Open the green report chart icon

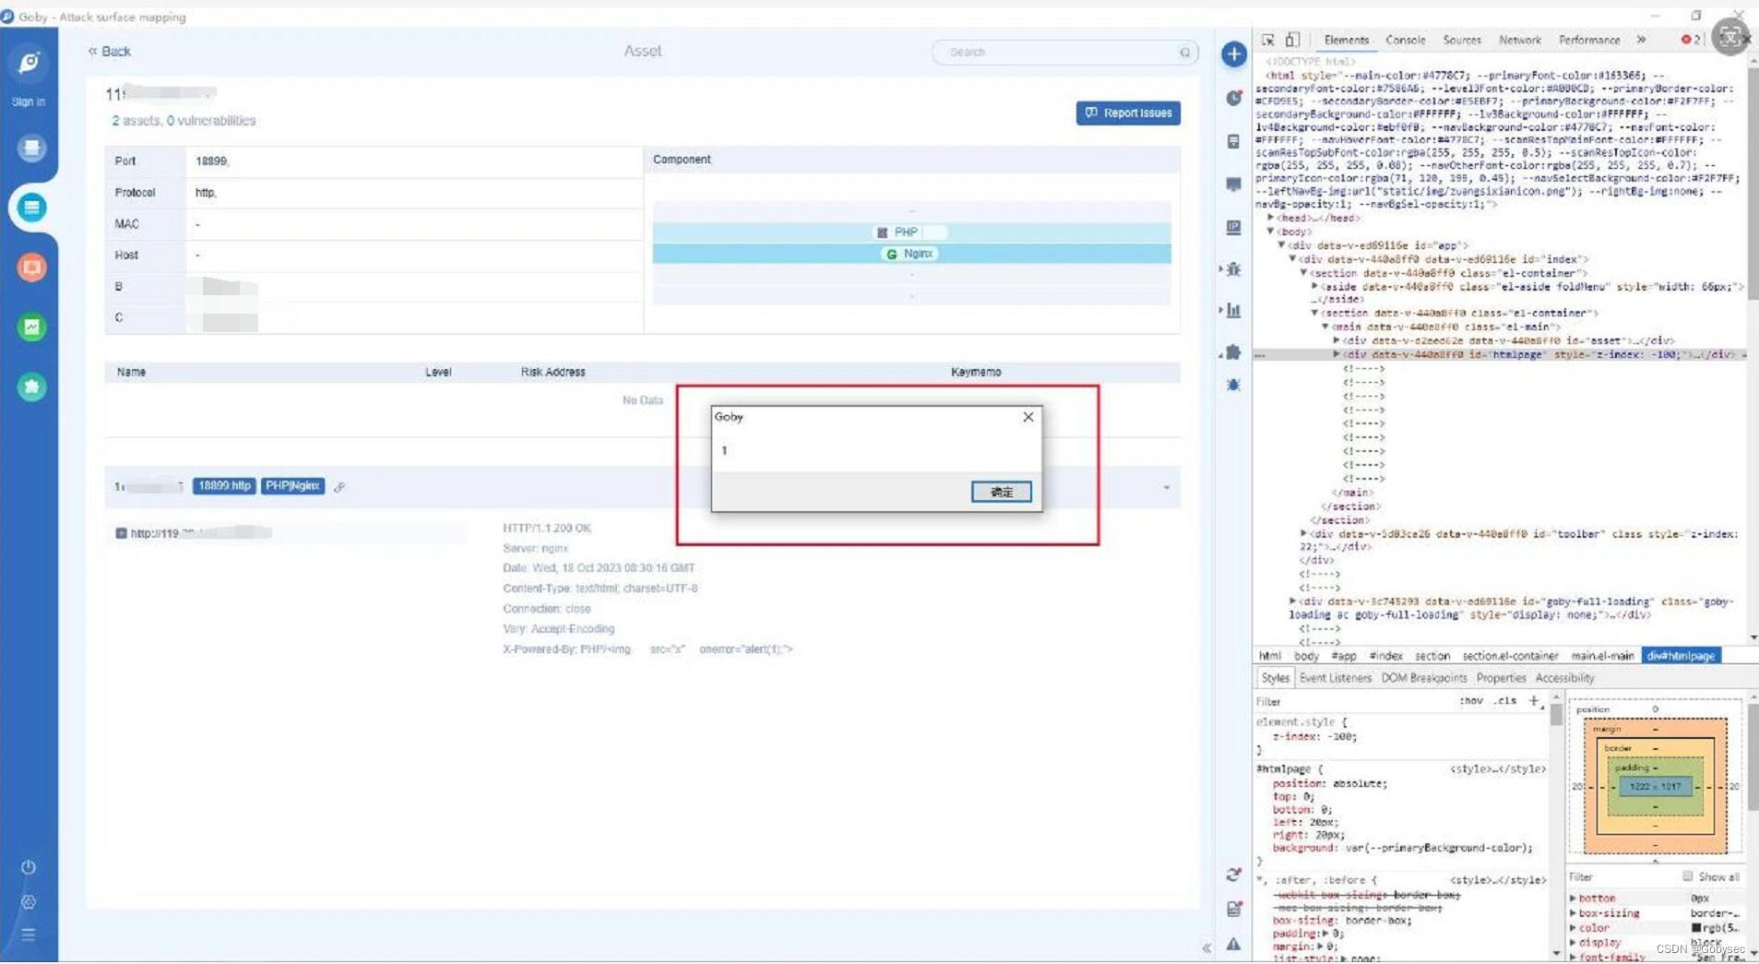31,327
